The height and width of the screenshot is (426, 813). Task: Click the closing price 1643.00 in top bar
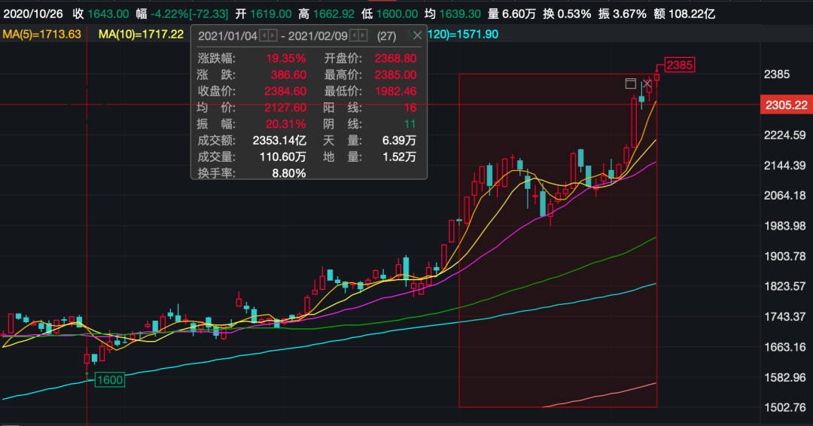108,14
